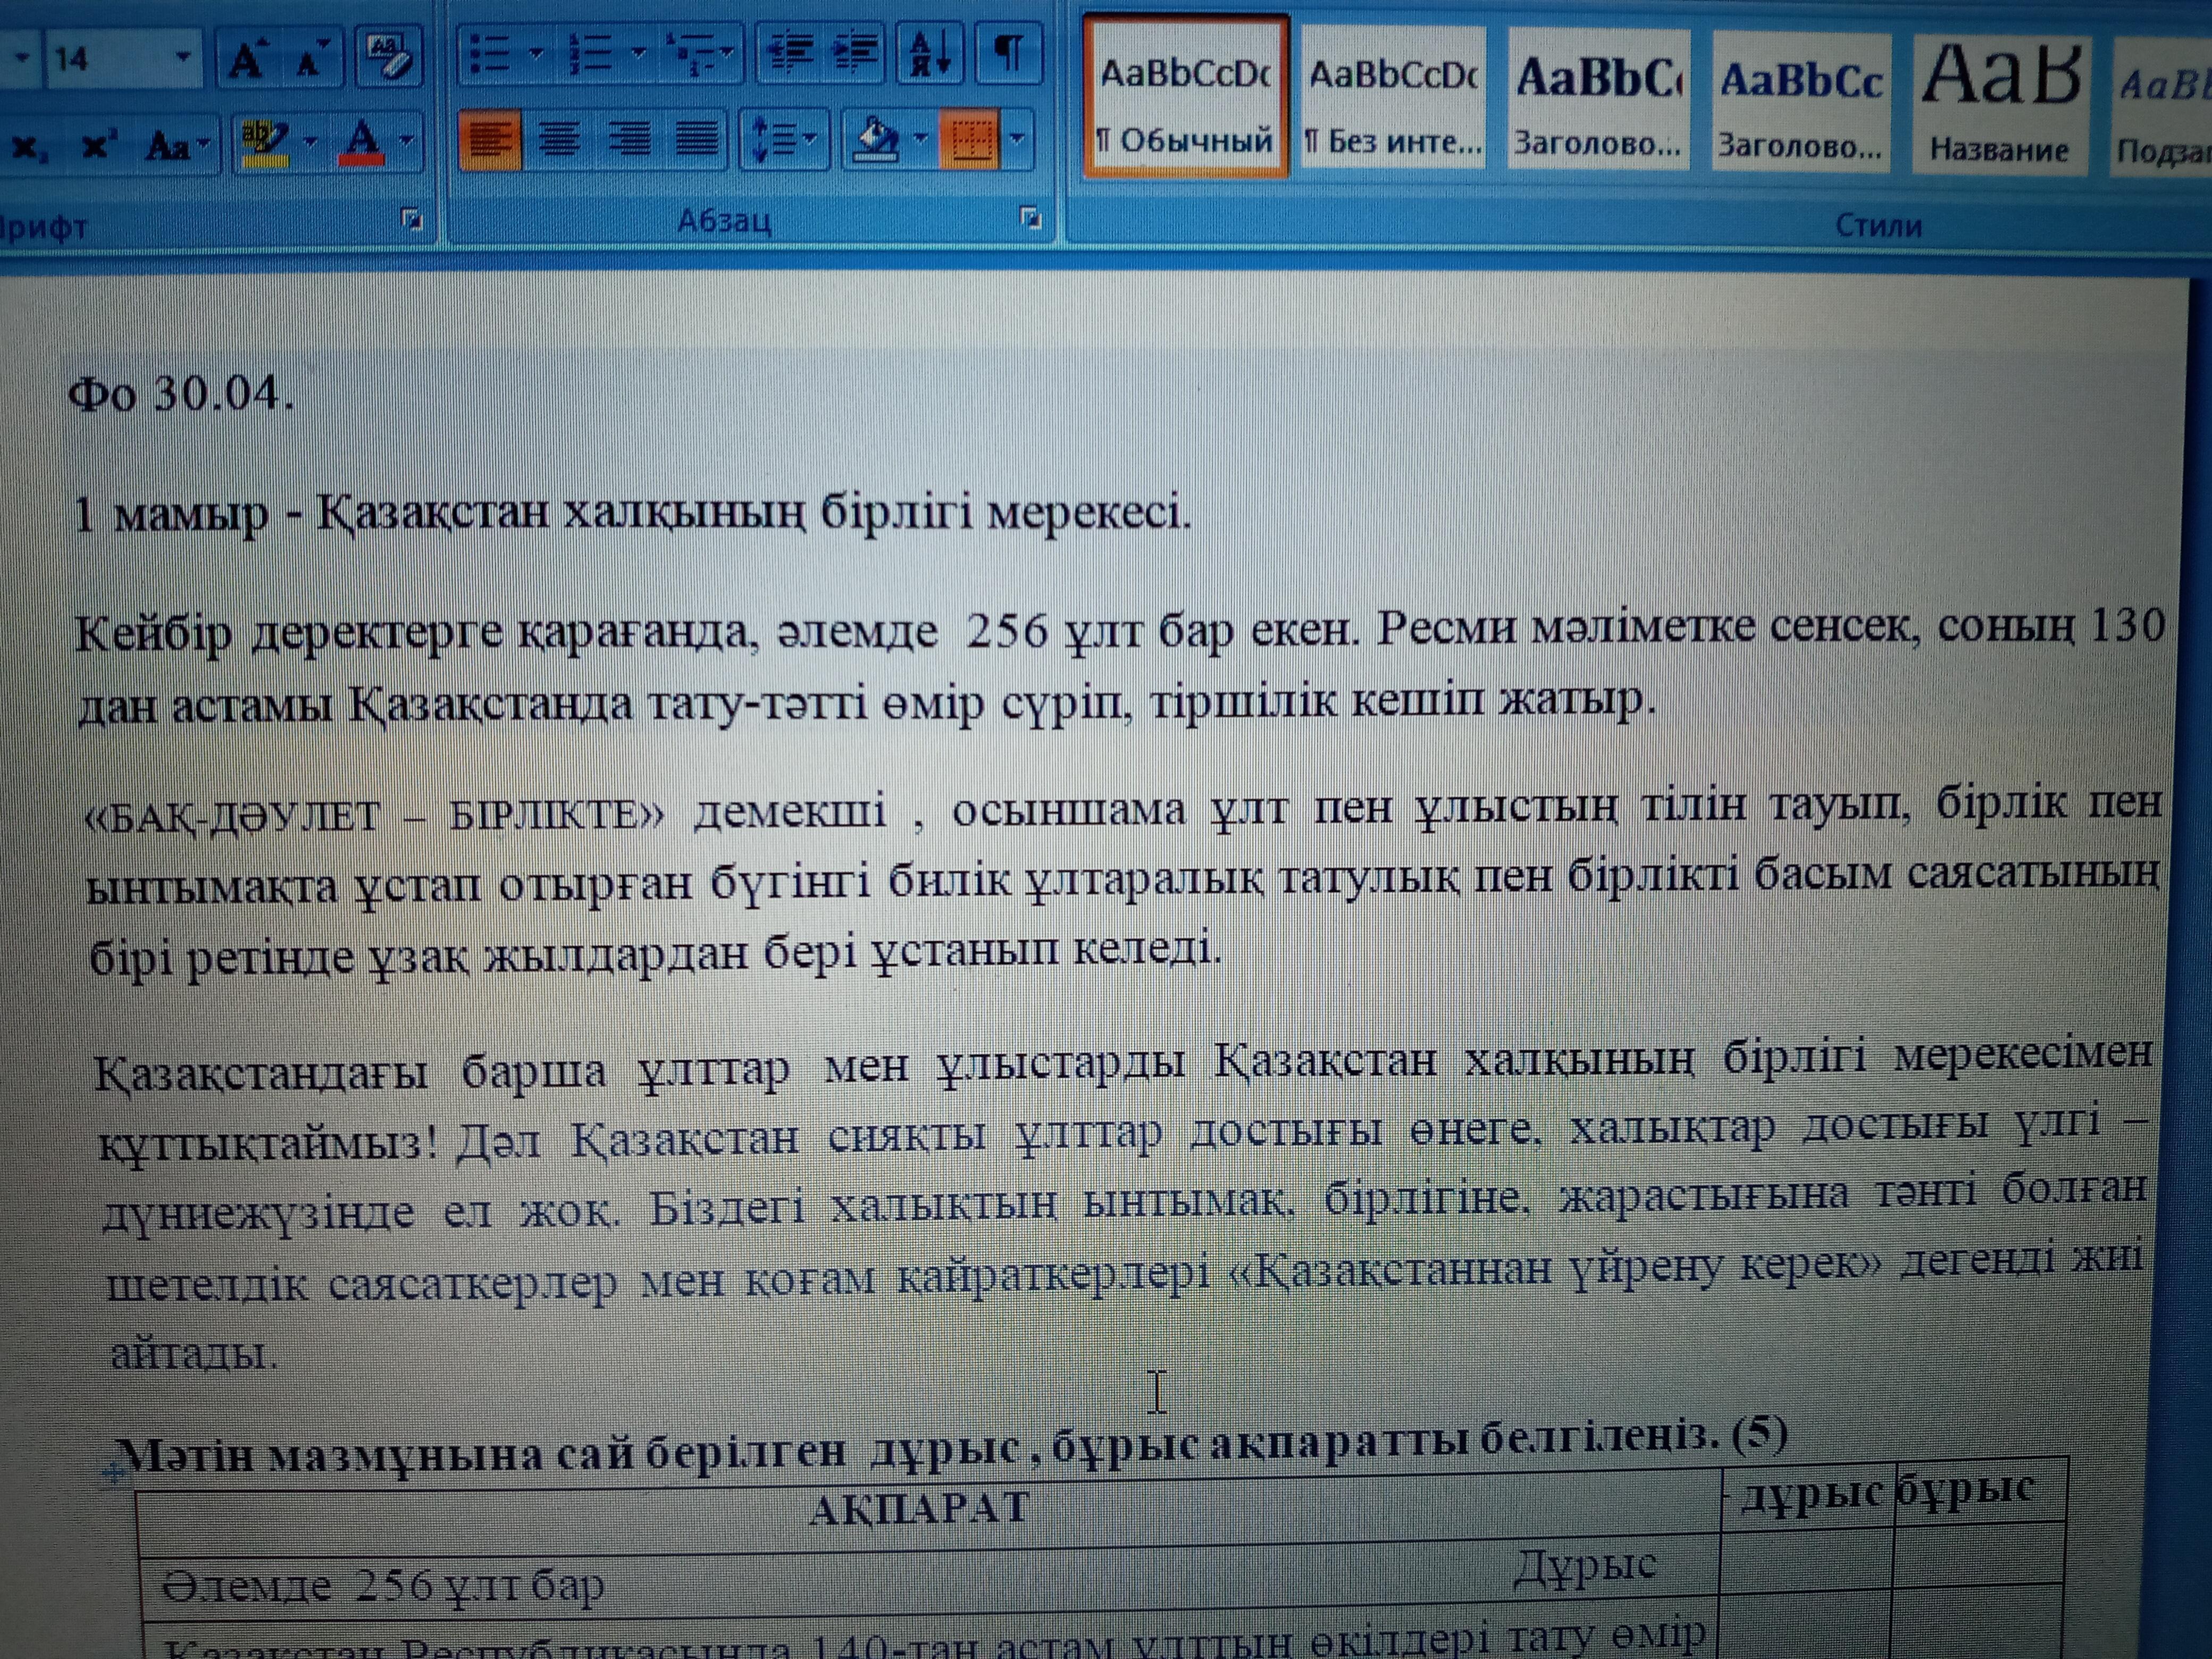
Task: Apply yellow text highlight color
Action: (265, 144)
